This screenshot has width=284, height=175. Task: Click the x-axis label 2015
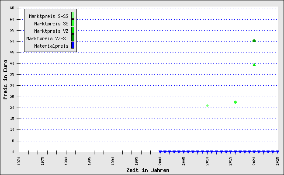230,161
